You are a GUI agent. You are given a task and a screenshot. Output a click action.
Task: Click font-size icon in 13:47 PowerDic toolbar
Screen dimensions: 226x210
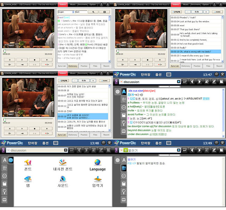(207, 82)
